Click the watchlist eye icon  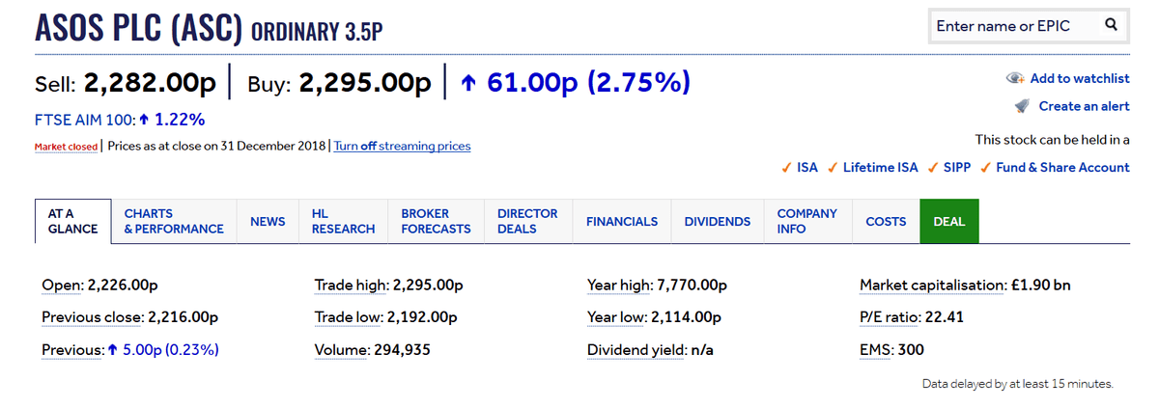coord(1014,78)
